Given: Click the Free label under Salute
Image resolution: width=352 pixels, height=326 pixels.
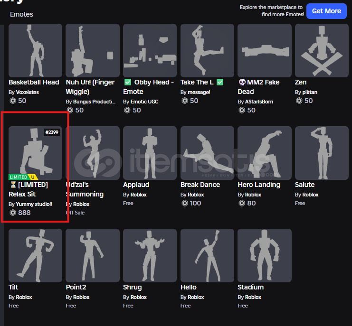Looking at the screenshot, I should pyautogui.click(x=300, y=204).
